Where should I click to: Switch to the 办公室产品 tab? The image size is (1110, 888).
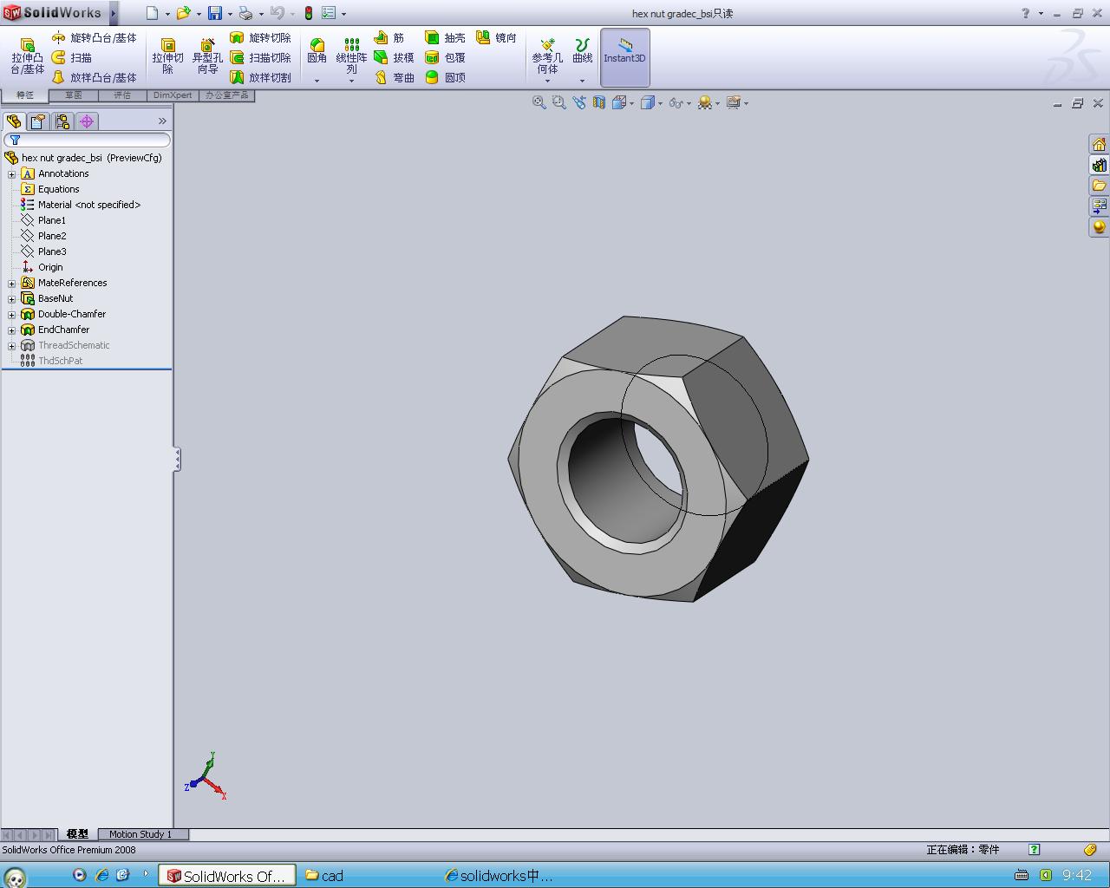tap(226, 95)
